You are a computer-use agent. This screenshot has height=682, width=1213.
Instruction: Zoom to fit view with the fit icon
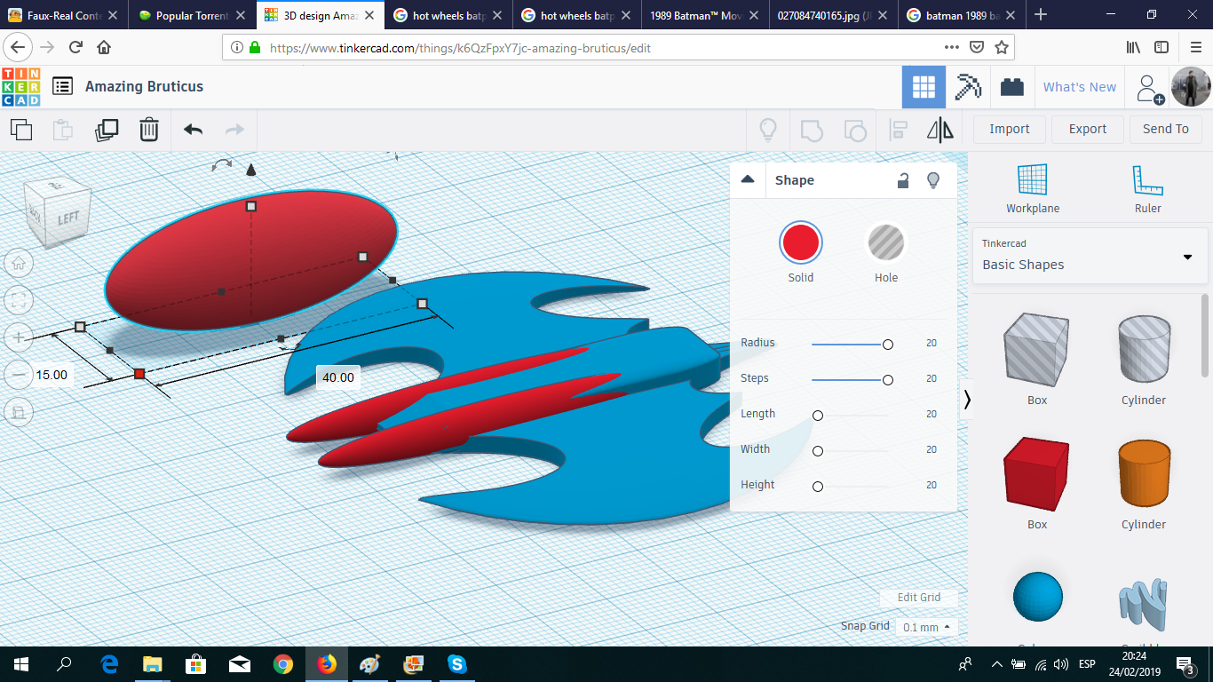click(x=19, y=300)
